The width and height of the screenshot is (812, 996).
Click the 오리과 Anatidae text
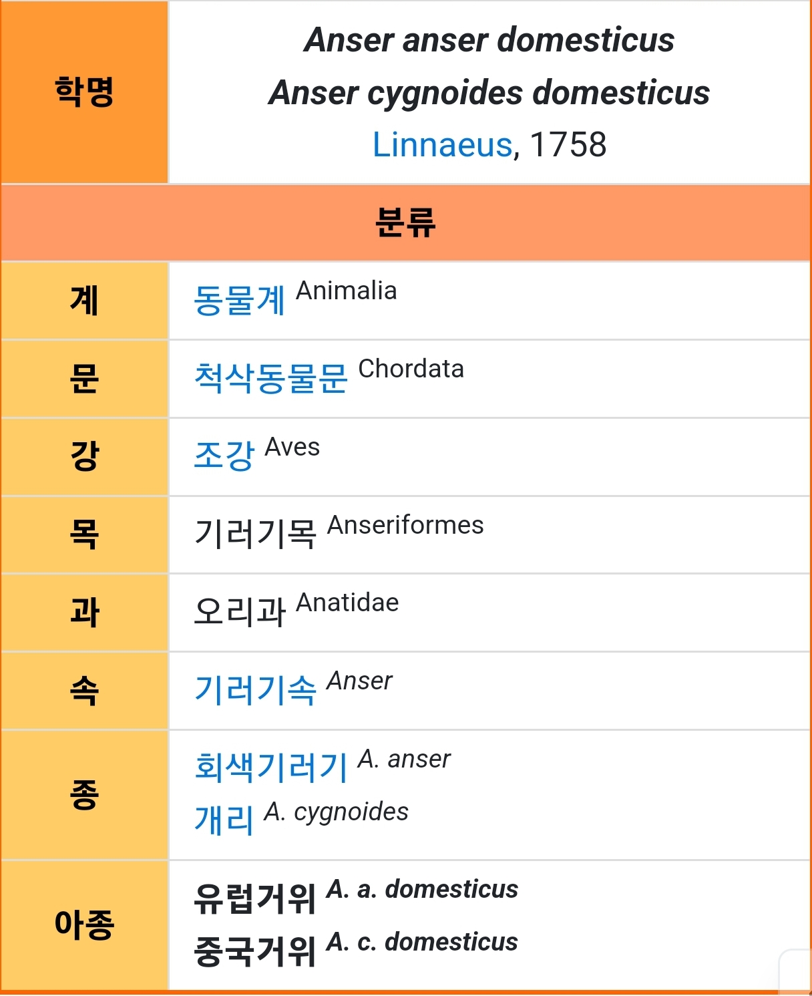point(296,609)
